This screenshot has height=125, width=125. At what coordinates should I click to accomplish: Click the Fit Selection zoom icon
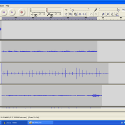(x=112, y=14)
